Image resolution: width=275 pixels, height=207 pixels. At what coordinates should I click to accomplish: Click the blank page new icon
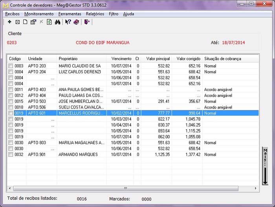point(25,22)
